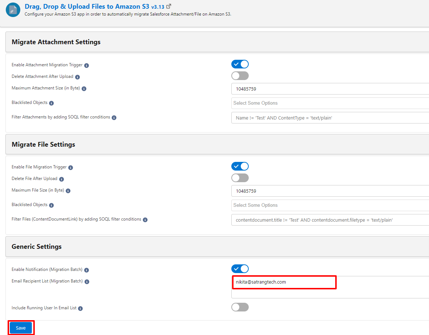Click the Save button
The width and height of the screenshot is (429, 335).
21,328
